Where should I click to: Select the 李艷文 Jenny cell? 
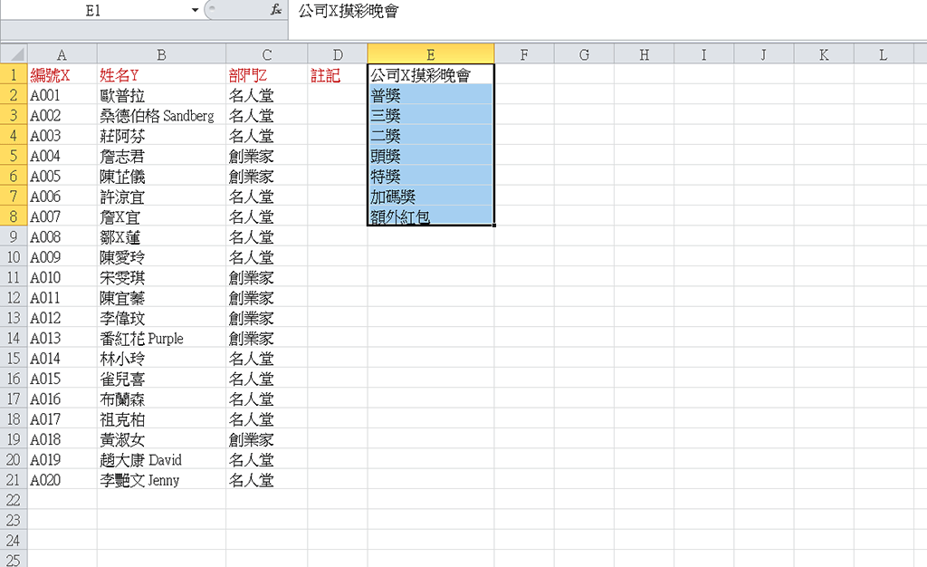pyautogui.click(x=161, y=480)
